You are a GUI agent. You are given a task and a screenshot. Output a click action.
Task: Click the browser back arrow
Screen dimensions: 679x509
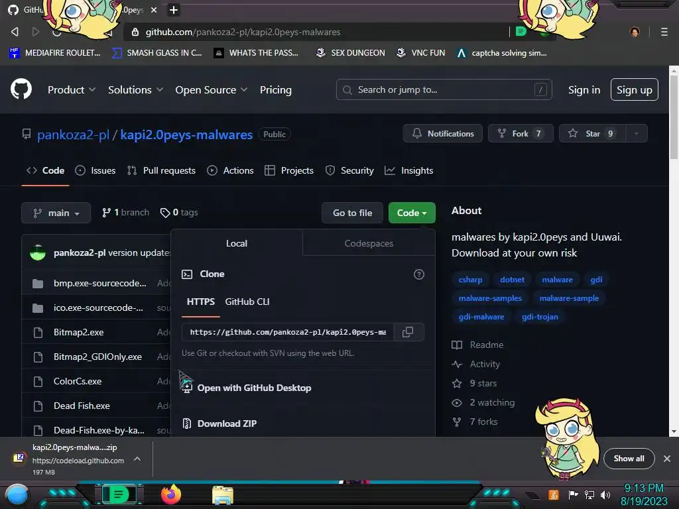click(15, 32)
